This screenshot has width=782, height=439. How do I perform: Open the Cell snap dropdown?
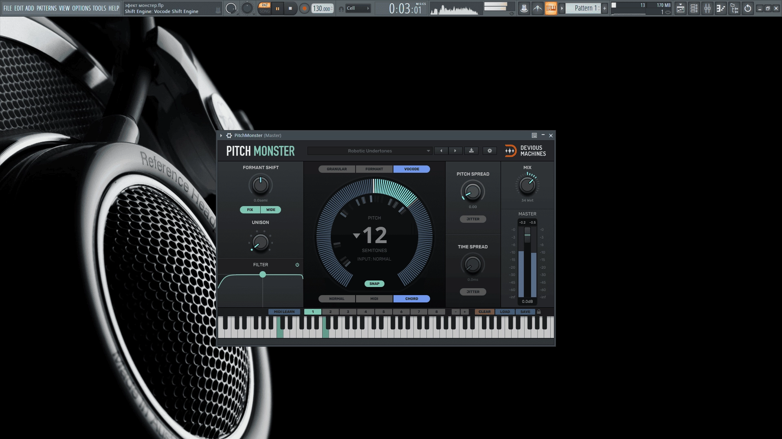coord(358,8)
